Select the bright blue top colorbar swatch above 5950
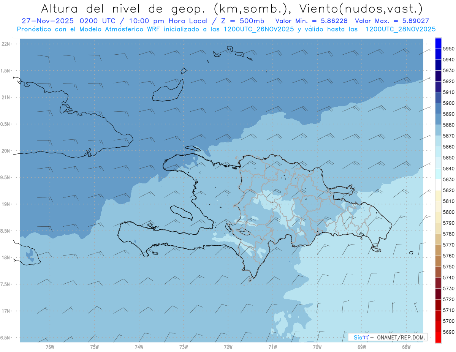Image resolution: width=456 pixels, height=352 pixels. (438, 43)
